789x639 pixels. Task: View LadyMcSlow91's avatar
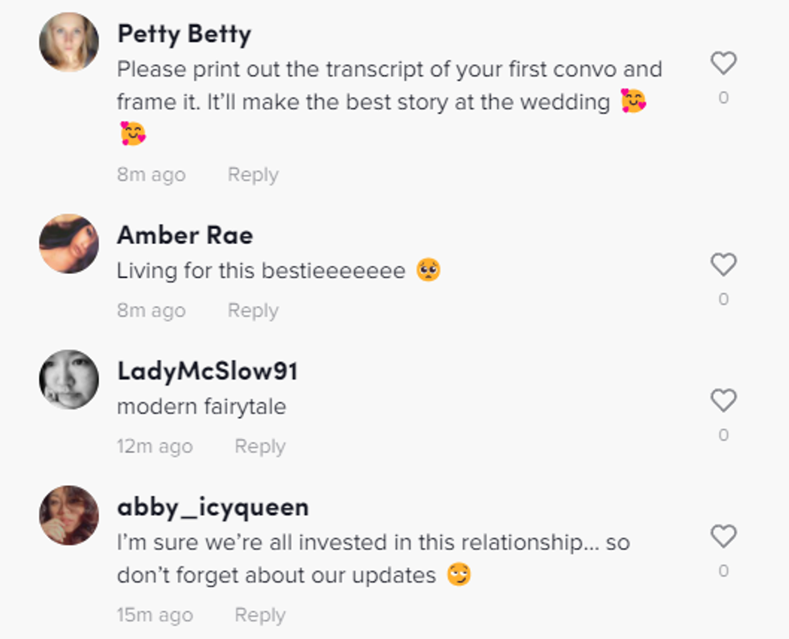68,379
